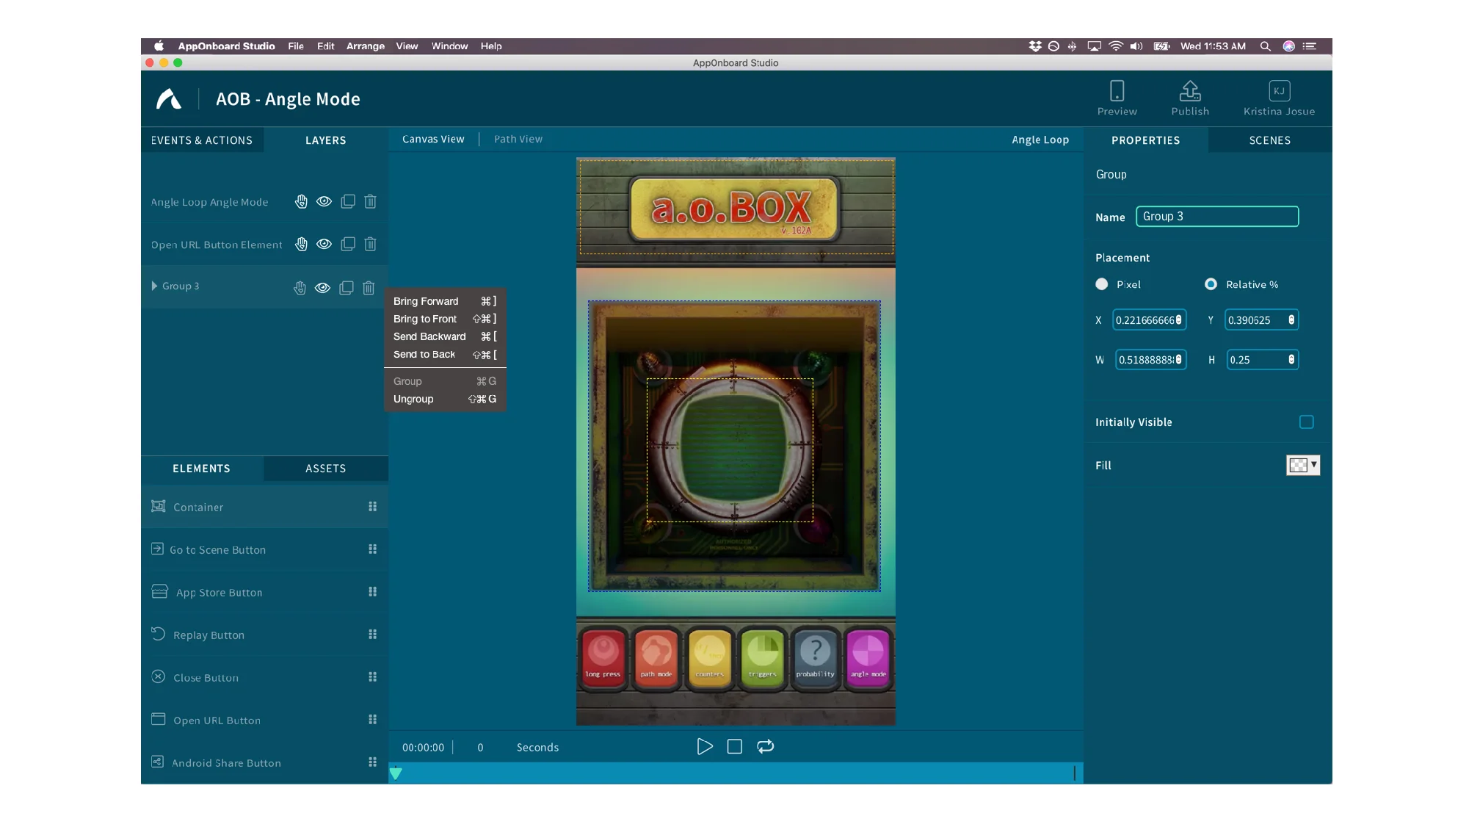1469x827 pixels.
Task: Play the timeline animation
Action: 705,747
